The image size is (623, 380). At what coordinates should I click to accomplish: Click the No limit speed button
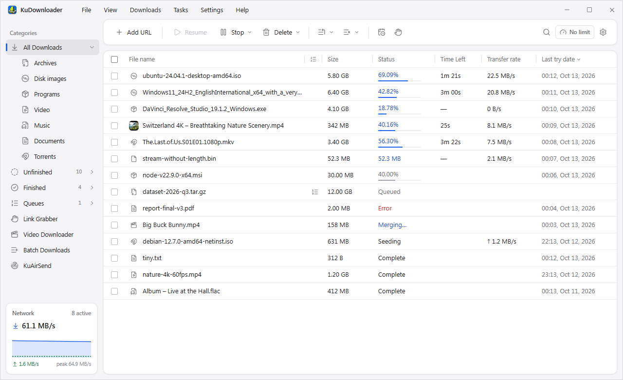575,32
